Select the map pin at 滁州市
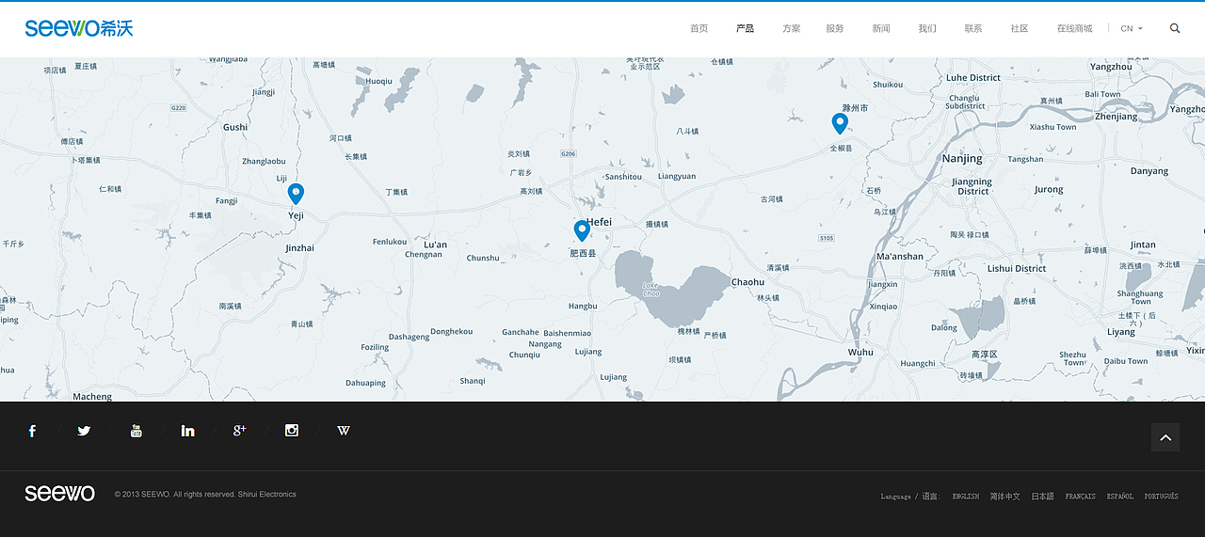Image resolution: width=1205 pixels, height=537 pixels. (840, 123)
